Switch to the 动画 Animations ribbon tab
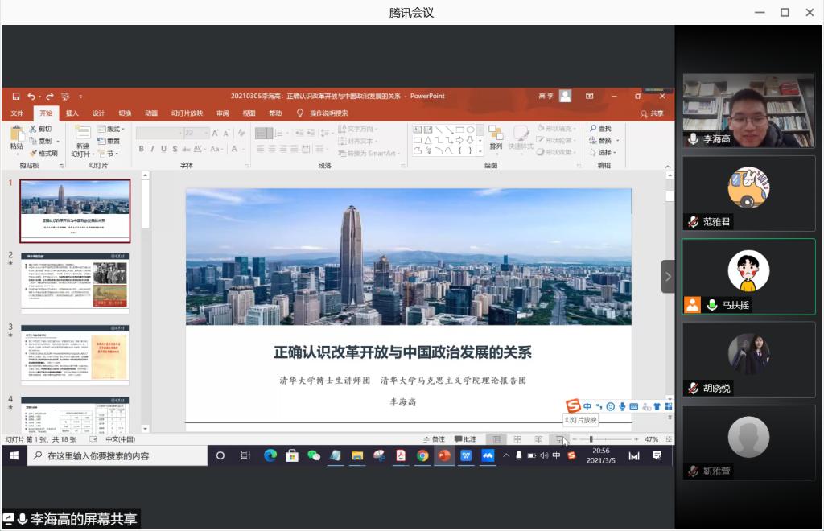Screen dimensions: 824x531 [x=151, y=113]
